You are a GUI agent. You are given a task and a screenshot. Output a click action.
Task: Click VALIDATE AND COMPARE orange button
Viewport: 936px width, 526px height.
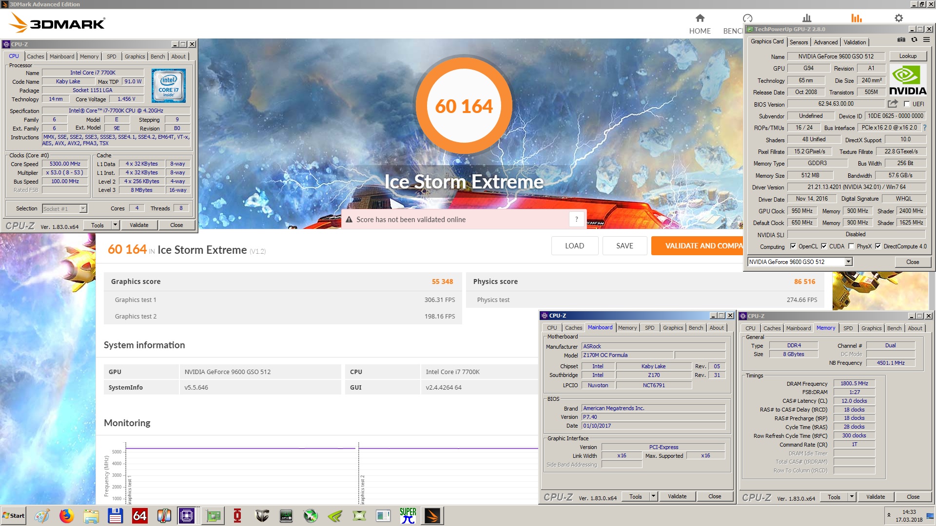click(x=697, y=246)
